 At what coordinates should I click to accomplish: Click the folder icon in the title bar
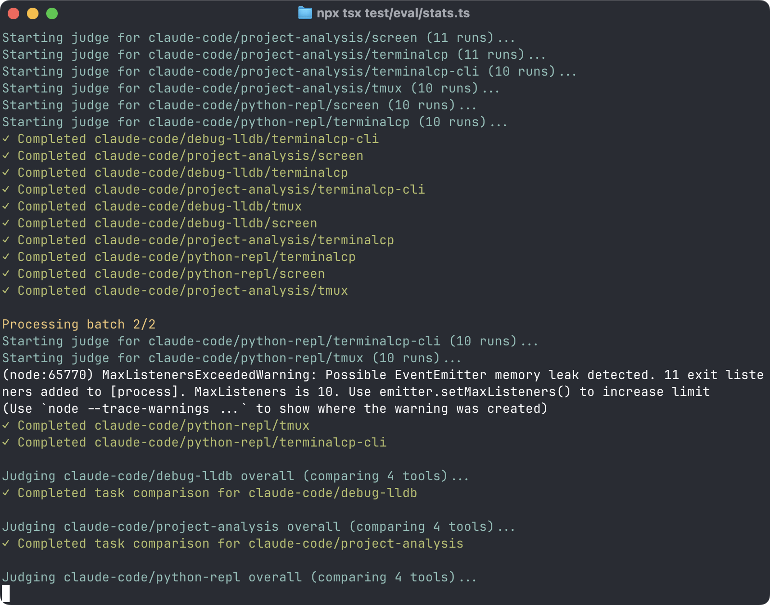[x=305, y=13]
